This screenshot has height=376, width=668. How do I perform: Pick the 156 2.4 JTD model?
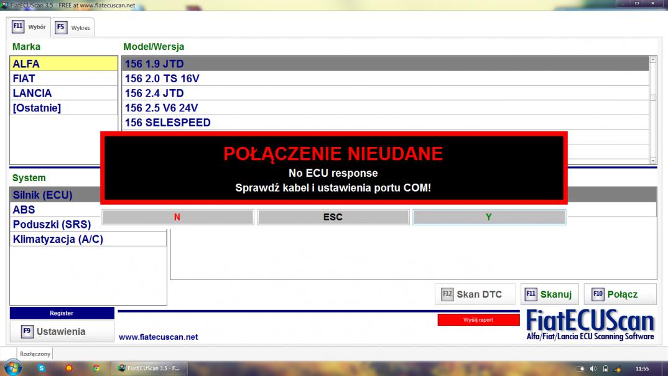point(386,93)
